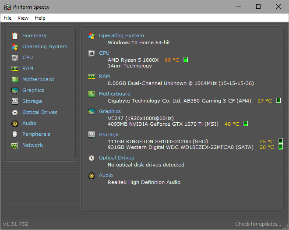This screenshot has height=230, width=289.
Task: Click the Graphics monitor icon in sidebar
Action: click(15, 91)
